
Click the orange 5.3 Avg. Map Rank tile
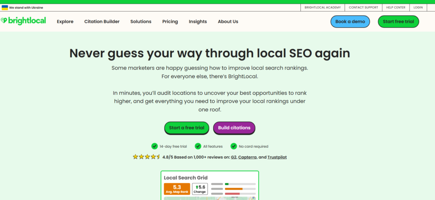(x=177, y=189)
